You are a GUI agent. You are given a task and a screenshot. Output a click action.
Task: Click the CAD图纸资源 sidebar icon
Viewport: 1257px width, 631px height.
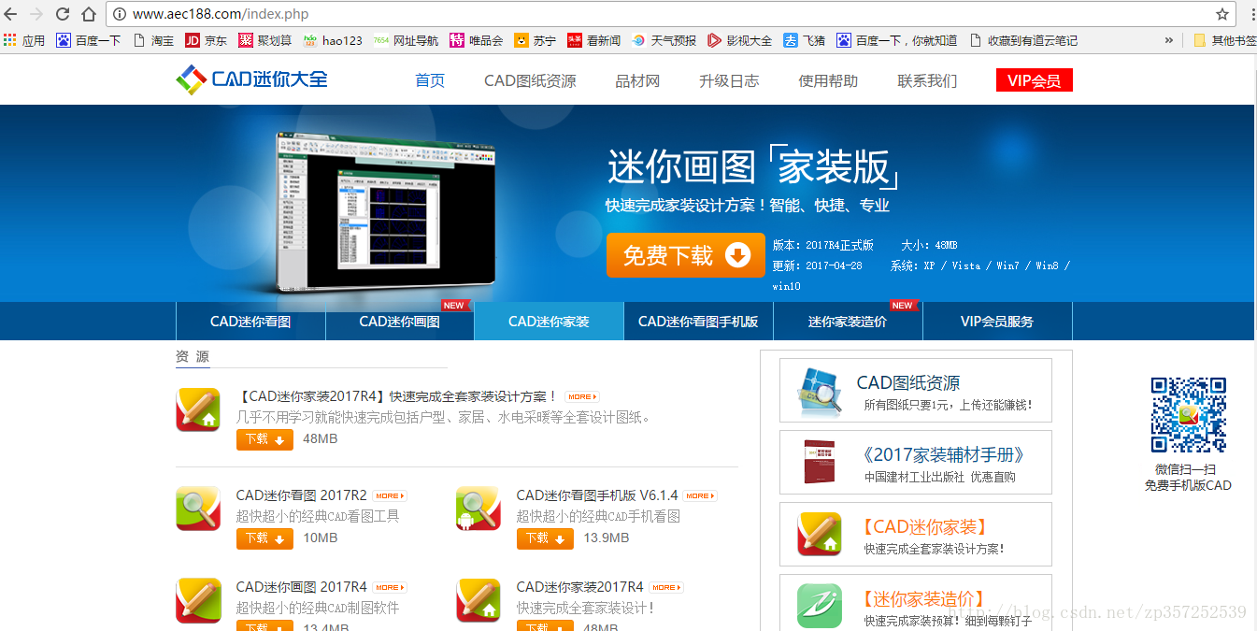pyautogui.click(x=820, y=391)
